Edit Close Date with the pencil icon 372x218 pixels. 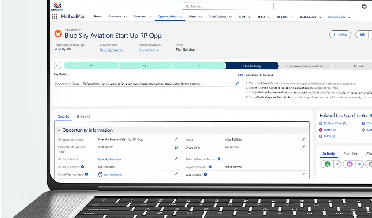click(303, 147)
